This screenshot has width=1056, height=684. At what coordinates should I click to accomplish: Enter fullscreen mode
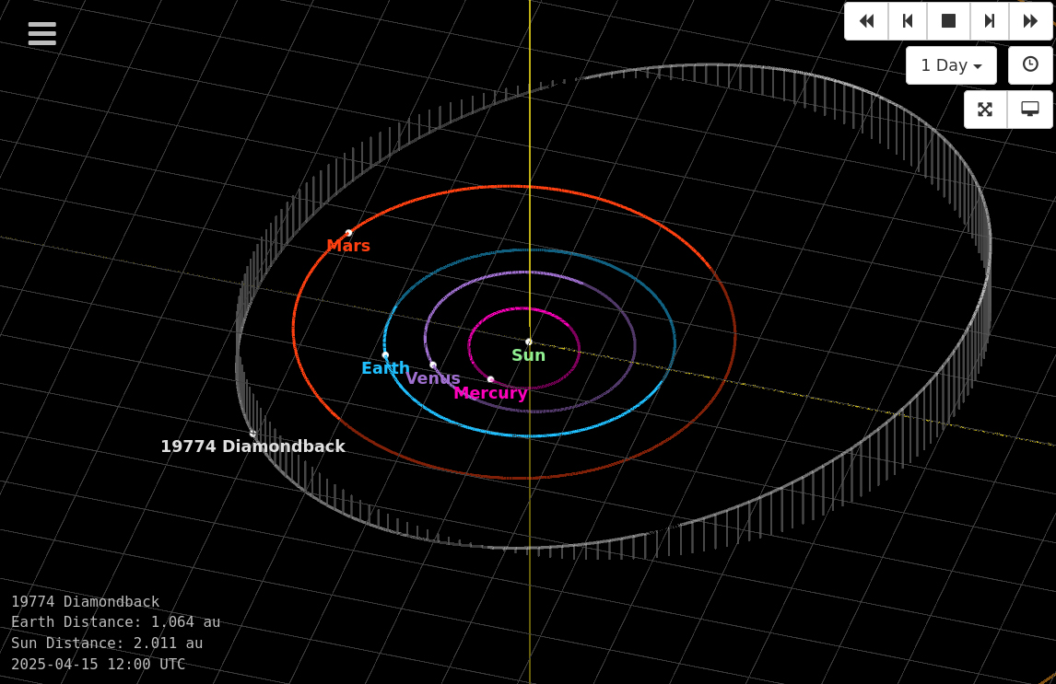[x=985, y=109]
